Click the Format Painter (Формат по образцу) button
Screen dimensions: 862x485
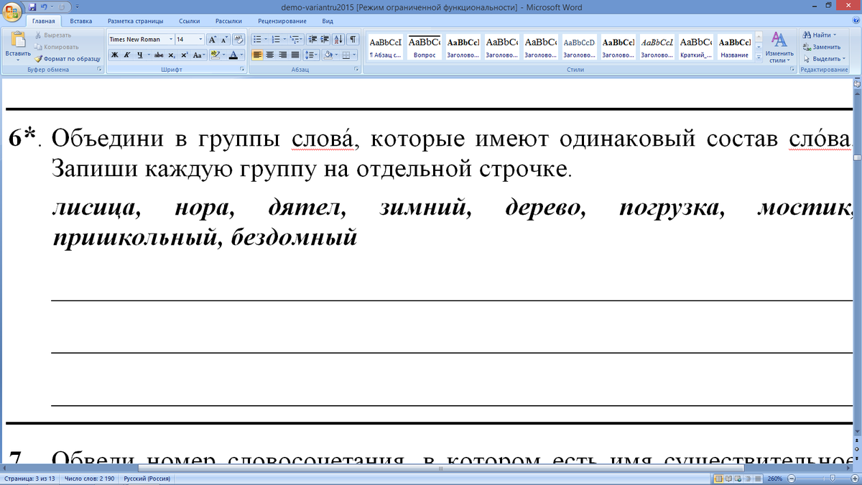pos(67,59)
